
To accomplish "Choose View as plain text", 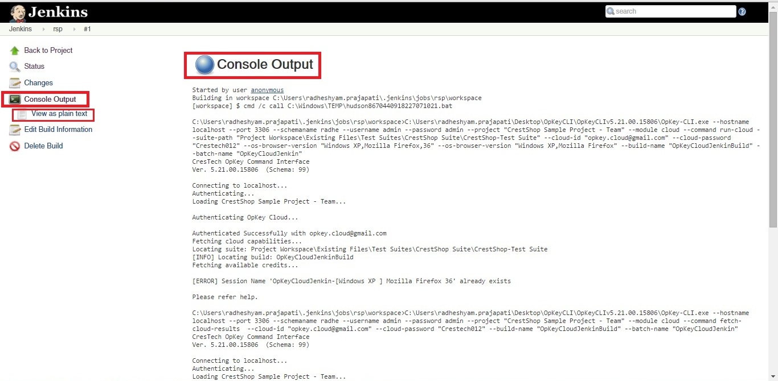I will coord(59,114).
